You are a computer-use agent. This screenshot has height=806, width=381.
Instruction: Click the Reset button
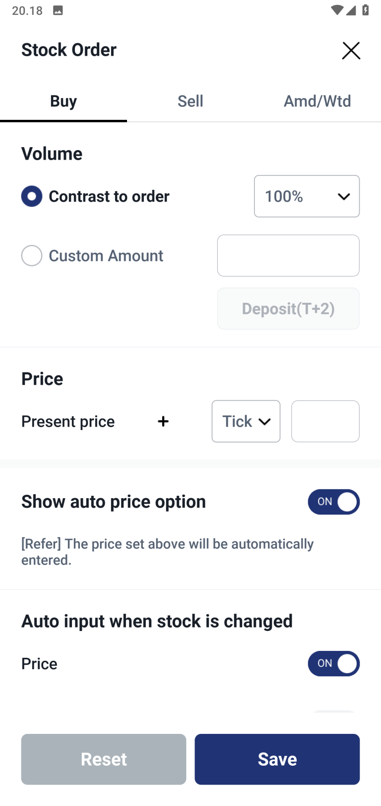pyautogui.click(x=104, y=759)
